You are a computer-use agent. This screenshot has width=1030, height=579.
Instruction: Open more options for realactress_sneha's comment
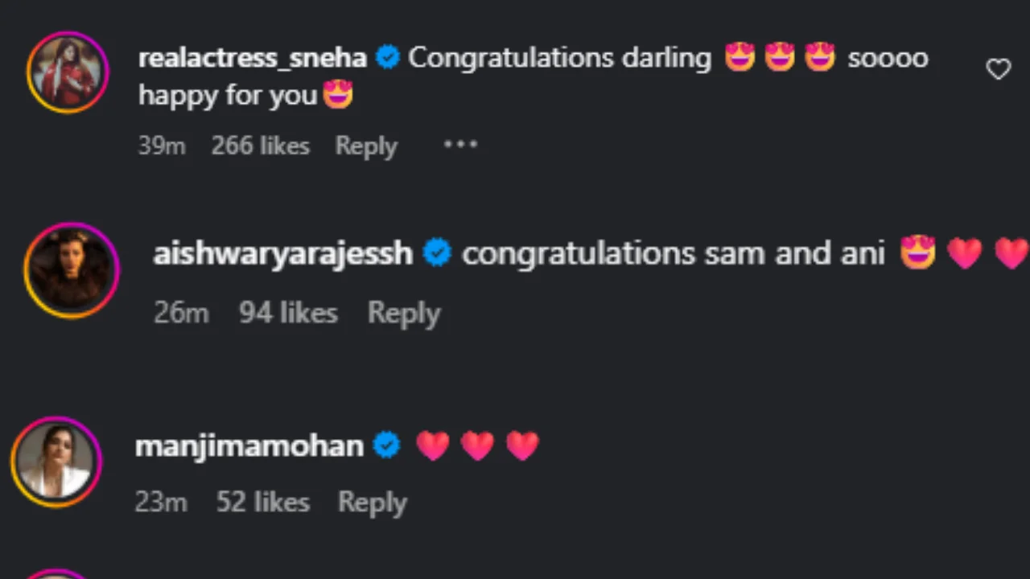460,145
